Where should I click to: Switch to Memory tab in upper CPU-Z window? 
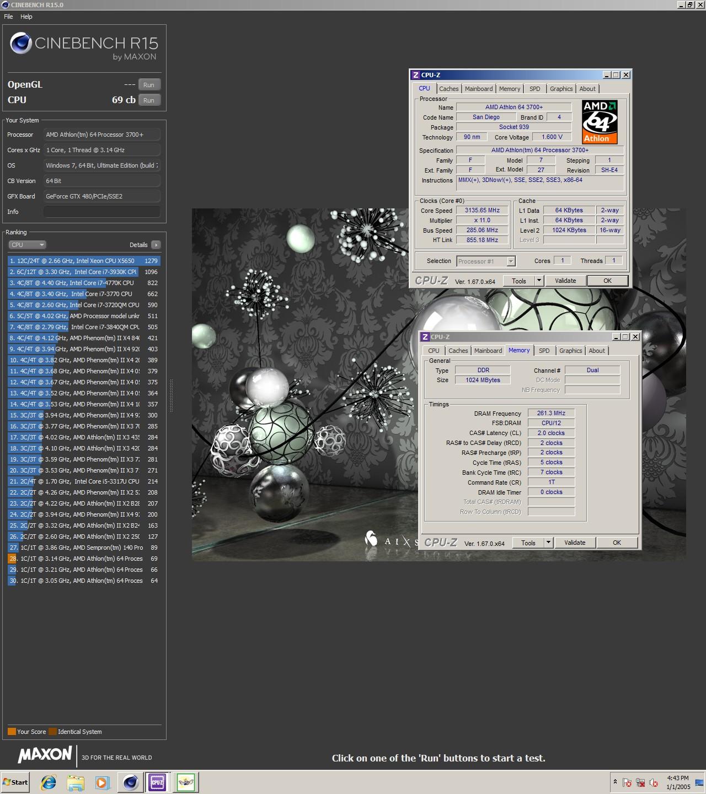[x=510, y=89]
